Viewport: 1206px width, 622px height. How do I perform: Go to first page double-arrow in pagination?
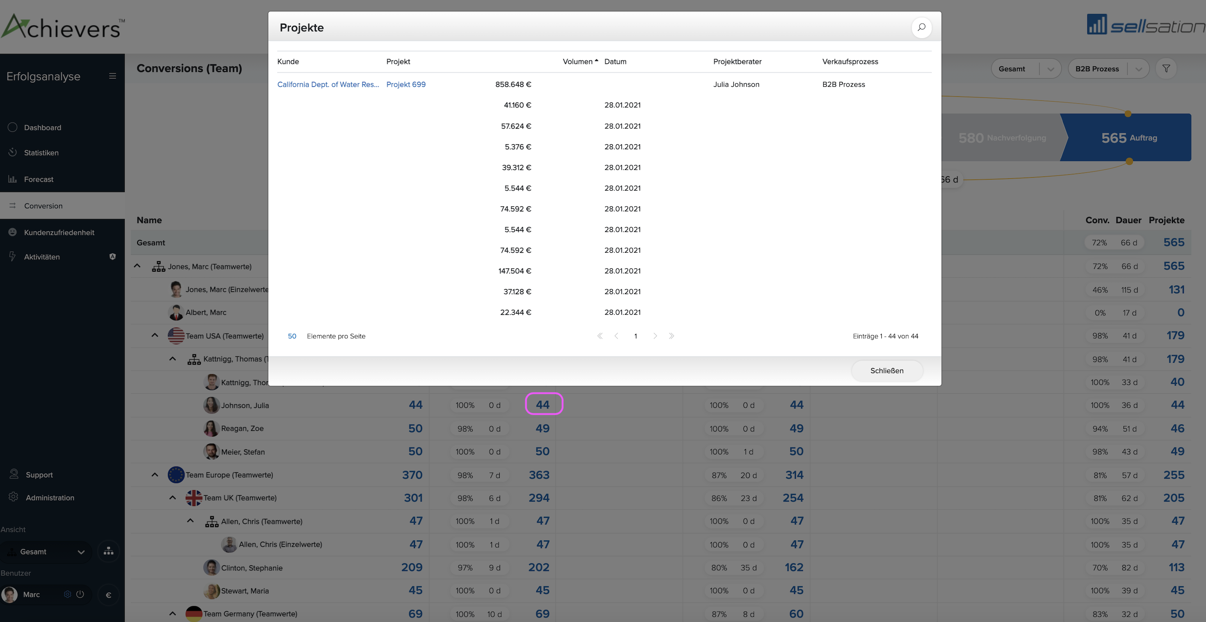click(600, 336)
